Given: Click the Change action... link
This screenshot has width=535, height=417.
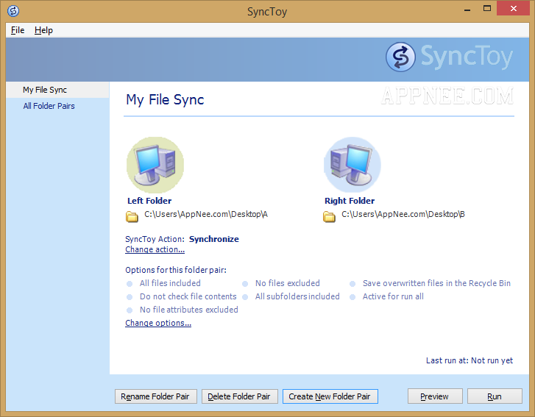Looking at the screenshot, I should click(x=155, y=249).
